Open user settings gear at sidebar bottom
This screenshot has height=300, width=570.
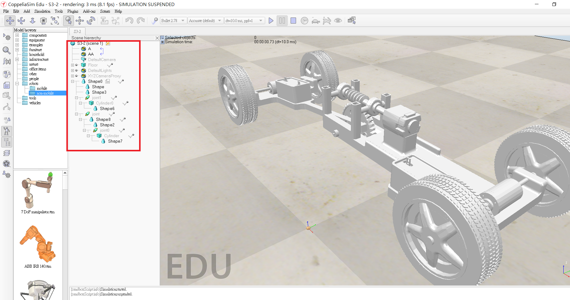point(7,175)
